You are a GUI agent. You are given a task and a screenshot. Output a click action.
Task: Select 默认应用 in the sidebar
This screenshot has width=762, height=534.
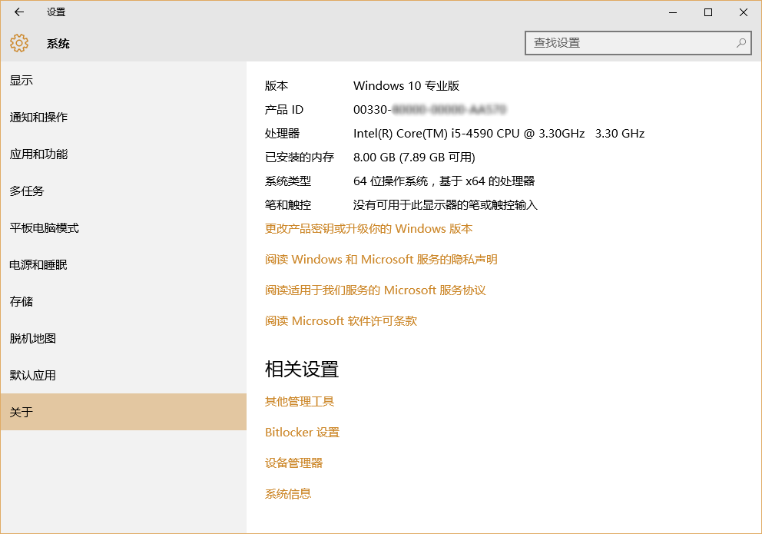point(33,376)
